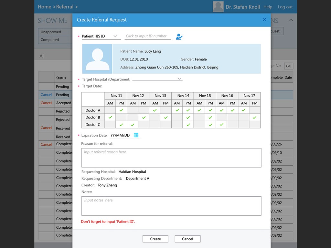The height and width of the screenshot is (248, 331).
Task: Click the patient ID number input field
Action: [148, 36]
